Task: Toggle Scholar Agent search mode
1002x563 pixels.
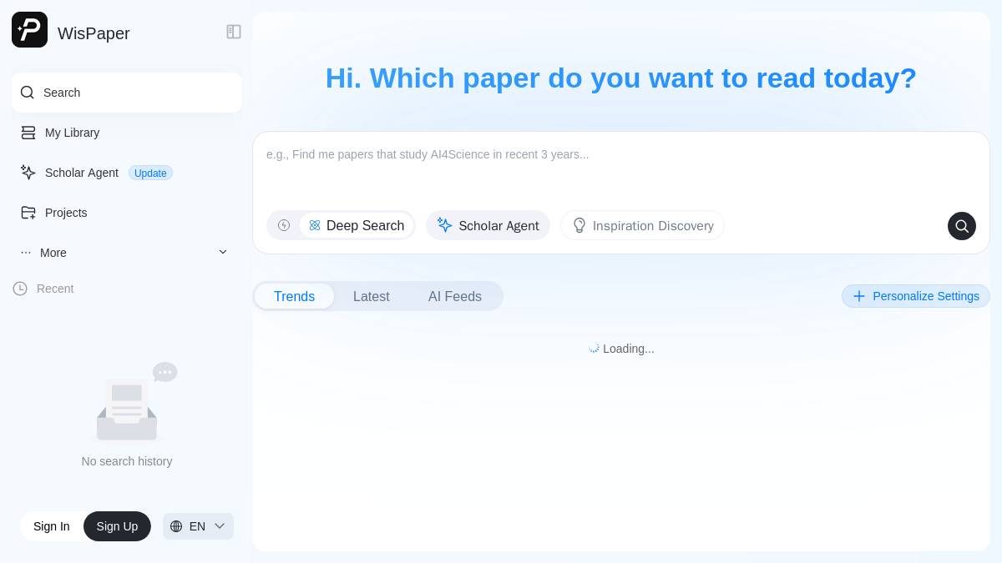Action: [488, 225]
